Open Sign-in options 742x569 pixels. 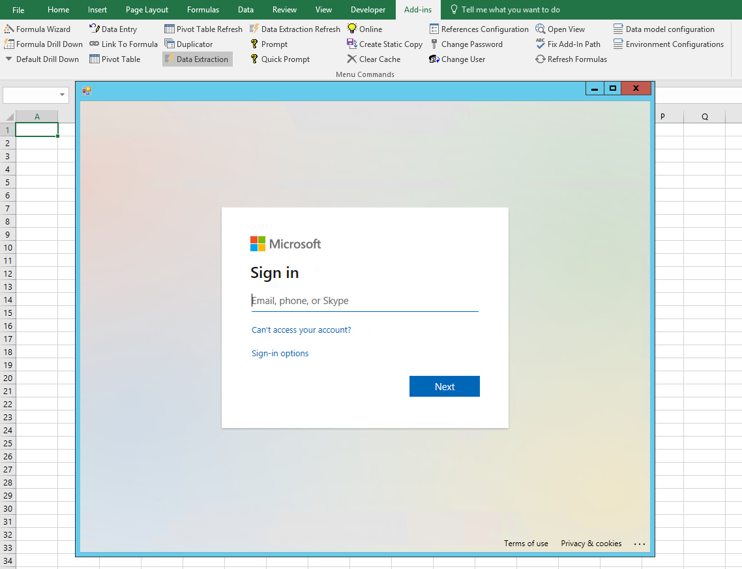pyautogui.click(x=280, y=353)
